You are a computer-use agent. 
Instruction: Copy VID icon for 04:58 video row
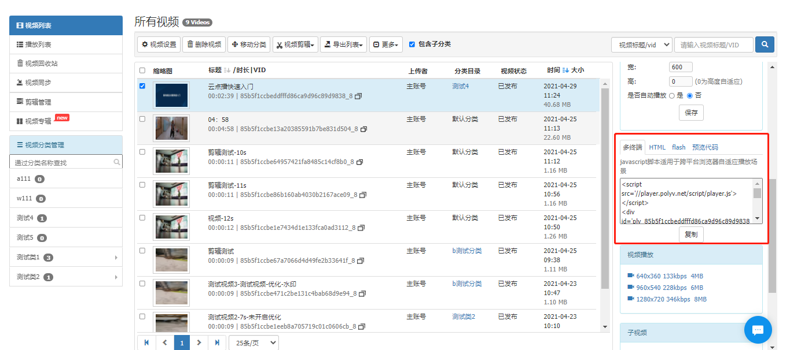pyautogui.click(x=363, y=129)
